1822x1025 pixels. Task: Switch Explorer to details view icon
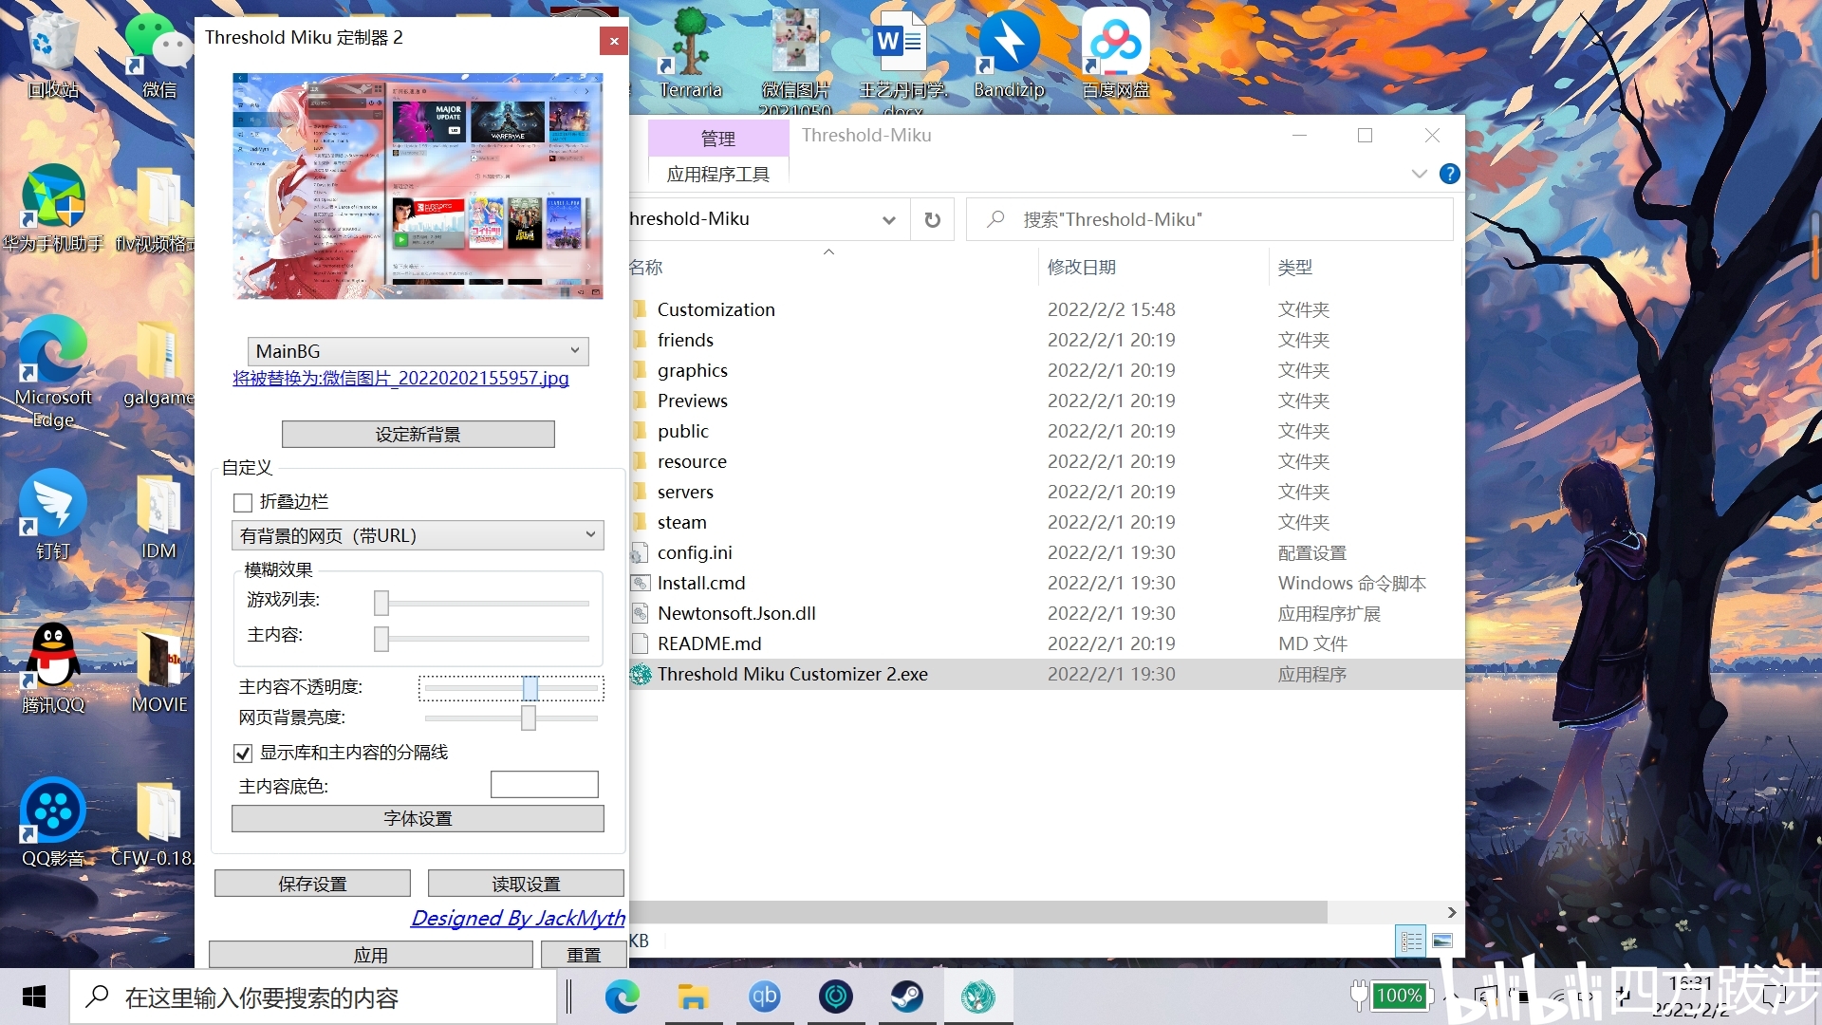1411,941
